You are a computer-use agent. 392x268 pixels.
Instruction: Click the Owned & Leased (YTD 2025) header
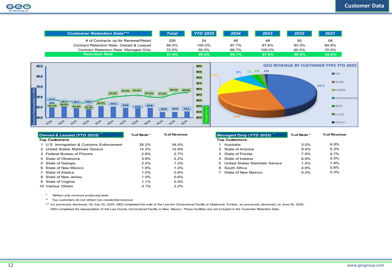(x=81, y=135)
